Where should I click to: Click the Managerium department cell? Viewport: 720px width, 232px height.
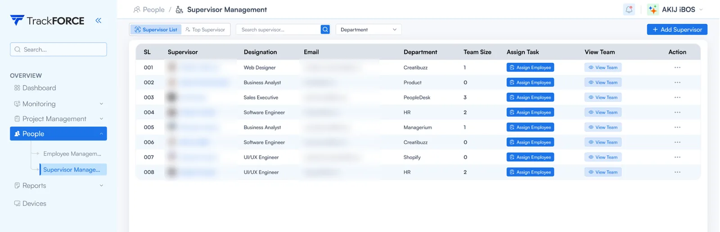click(418, 127)
